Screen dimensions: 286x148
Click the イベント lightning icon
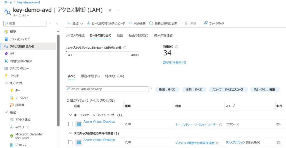pyautogui.click(x=6, y=76)
